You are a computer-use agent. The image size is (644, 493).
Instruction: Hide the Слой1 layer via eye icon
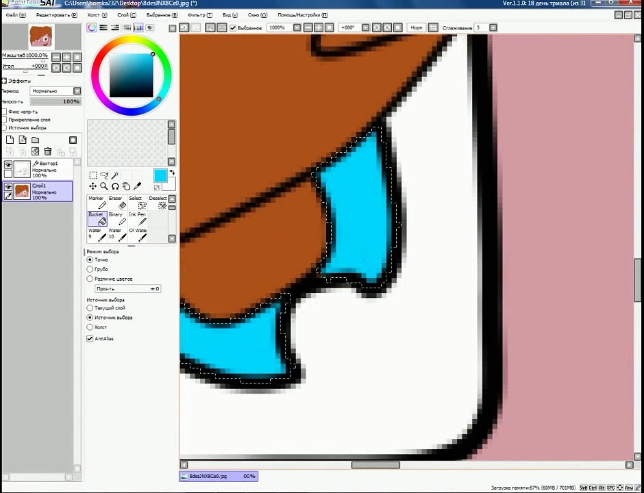coord(8,187)
